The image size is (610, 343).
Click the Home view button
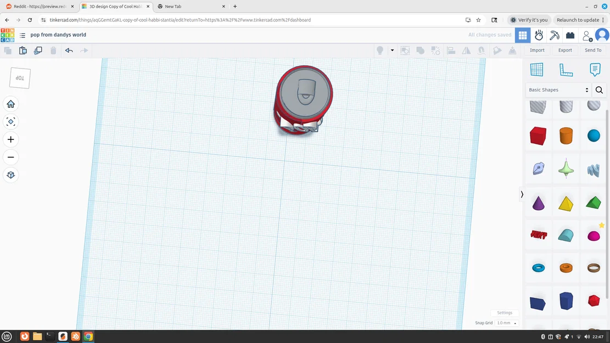(11, 104)
